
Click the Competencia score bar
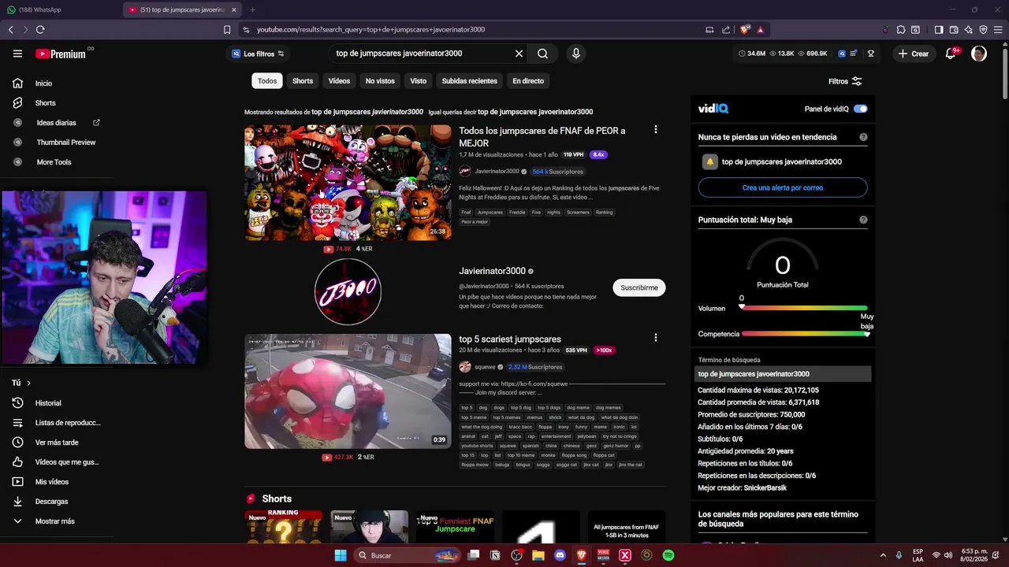804,334
